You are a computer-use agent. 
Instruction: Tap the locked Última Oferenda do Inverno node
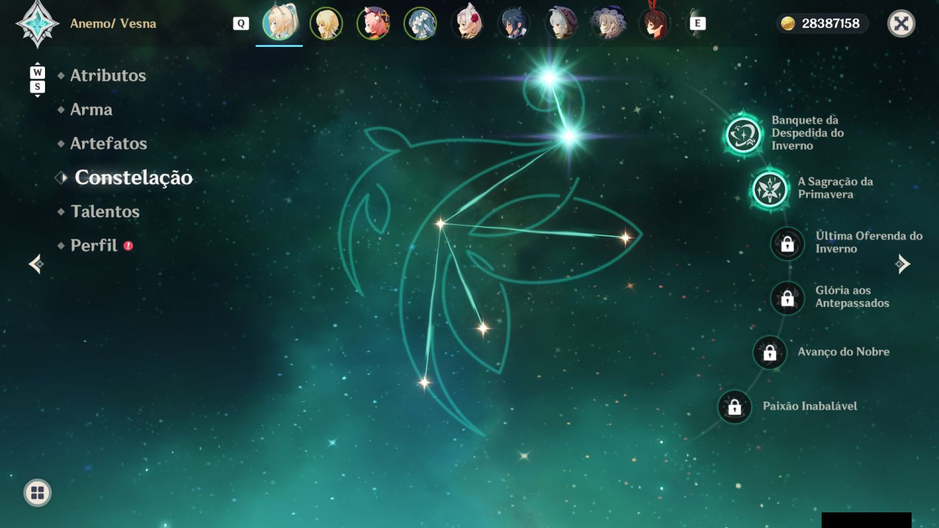tap(788, 244)
